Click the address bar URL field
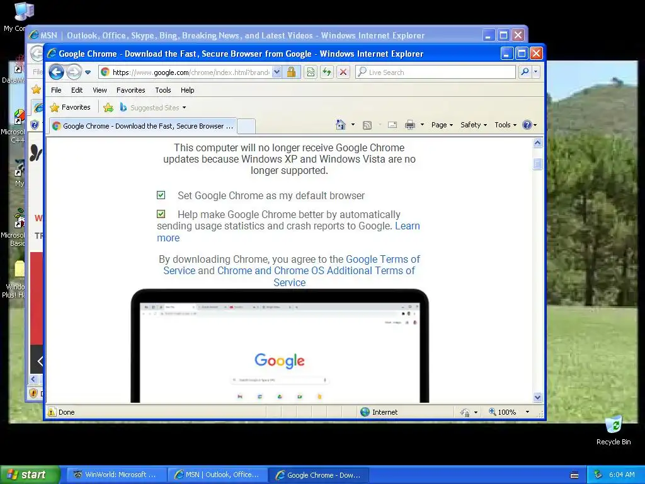 [185, 72]
